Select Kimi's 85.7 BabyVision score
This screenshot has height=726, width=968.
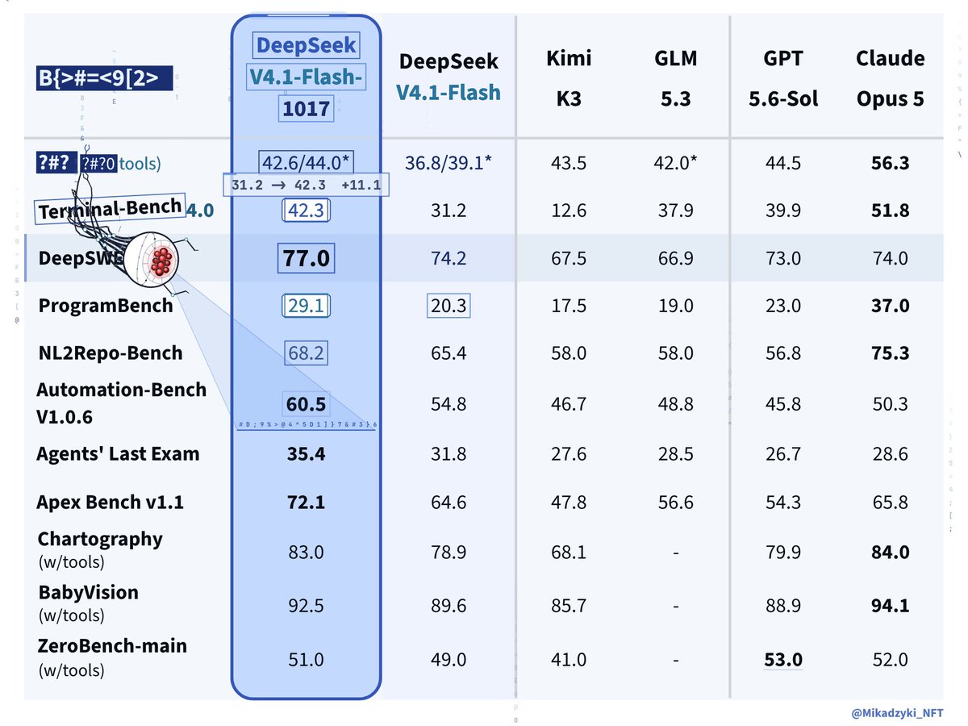click(569, 606)
